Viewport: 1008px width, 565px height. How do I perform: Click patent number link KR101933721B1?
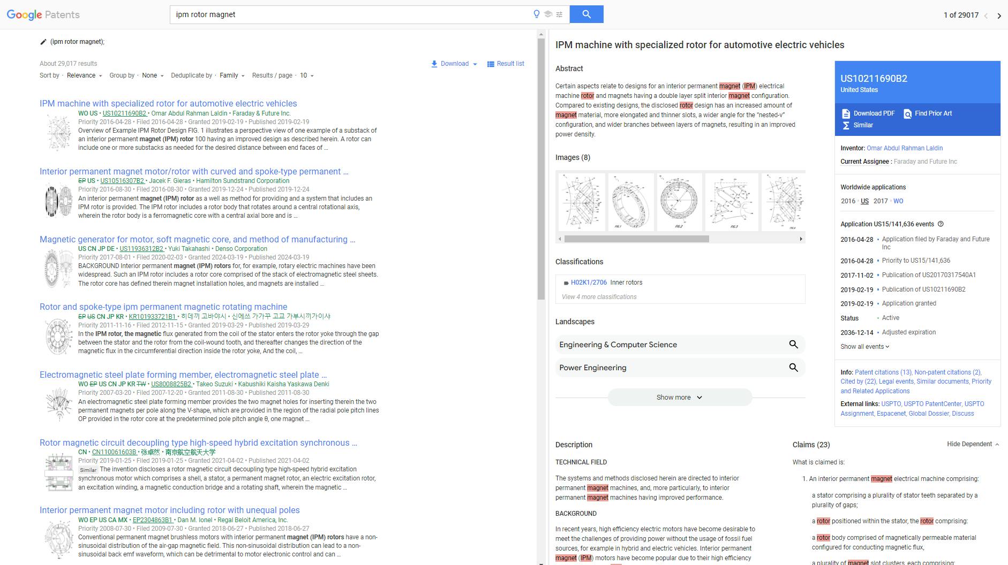(152, 317)
